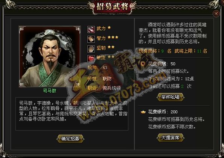Click the 大摆宴席 silver banquet button

point(170,138)
